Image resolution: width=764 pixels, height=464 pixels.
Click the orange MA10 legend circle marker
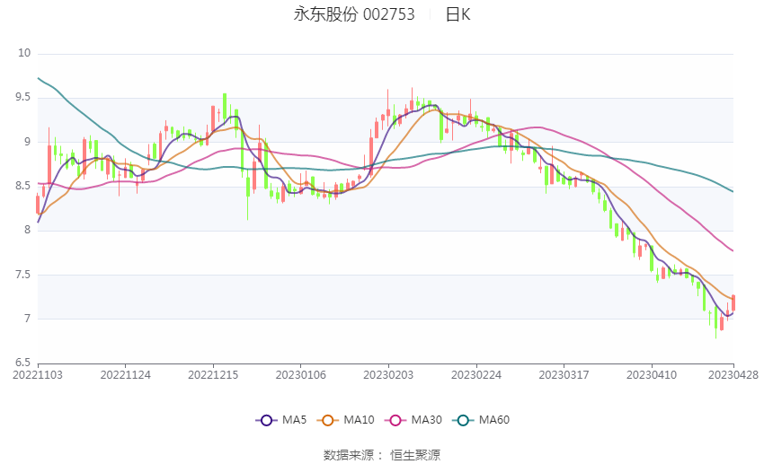click(x=328, y=420)
